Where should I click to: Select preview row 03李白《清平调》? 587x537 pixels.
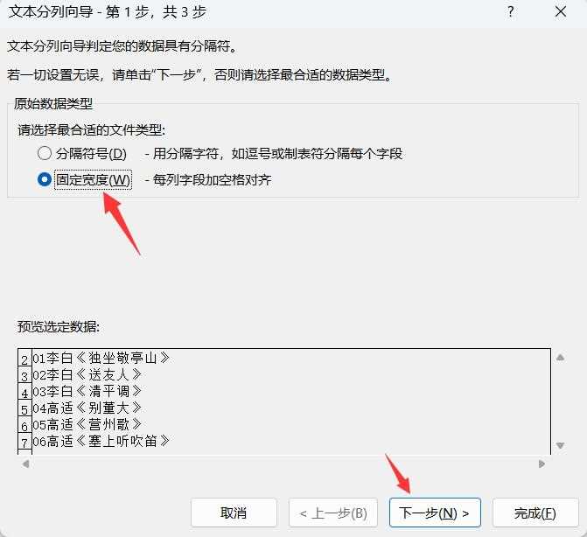click(x=87, y=392)
